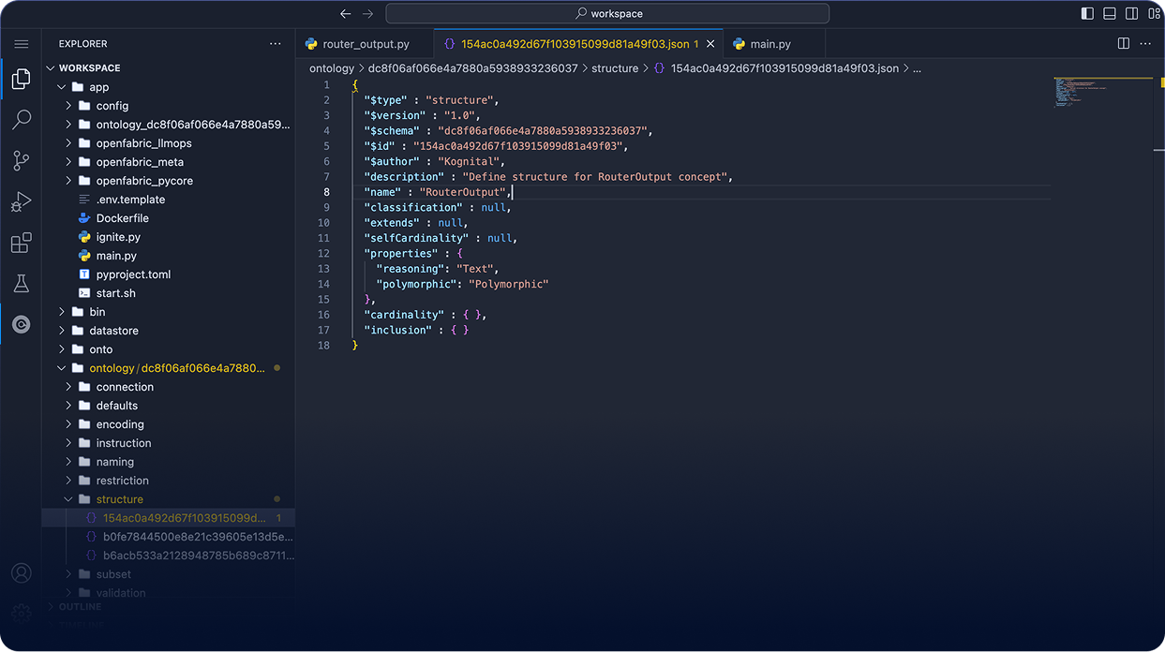The image size is (1165, 652).
Task: Open the Accounts icon at bottom left
Action: point(21,572)
